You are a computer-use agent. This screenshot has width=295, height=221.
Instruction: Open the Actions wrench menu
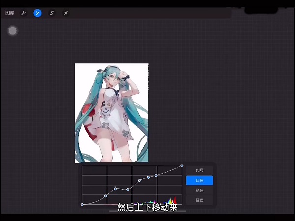23,13
